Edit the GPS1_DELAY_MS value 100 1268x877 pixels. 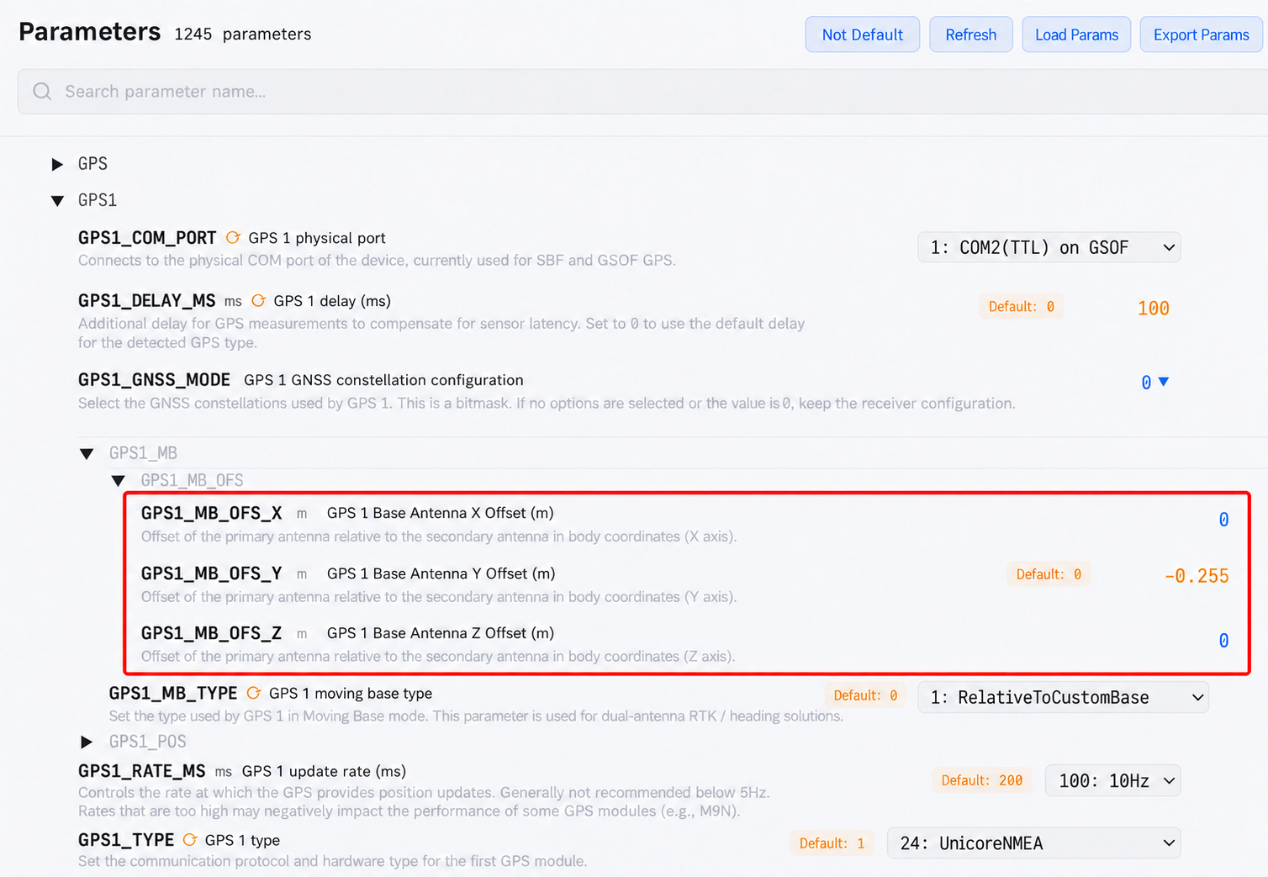[x=1153, y=309]
